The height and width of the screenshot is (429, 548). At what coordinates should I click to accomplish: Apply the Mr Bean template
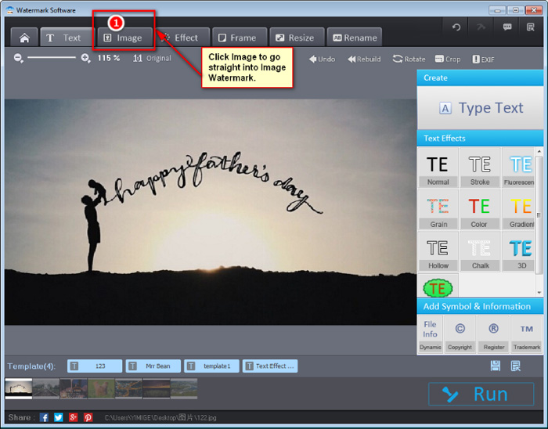pos(153,366)
